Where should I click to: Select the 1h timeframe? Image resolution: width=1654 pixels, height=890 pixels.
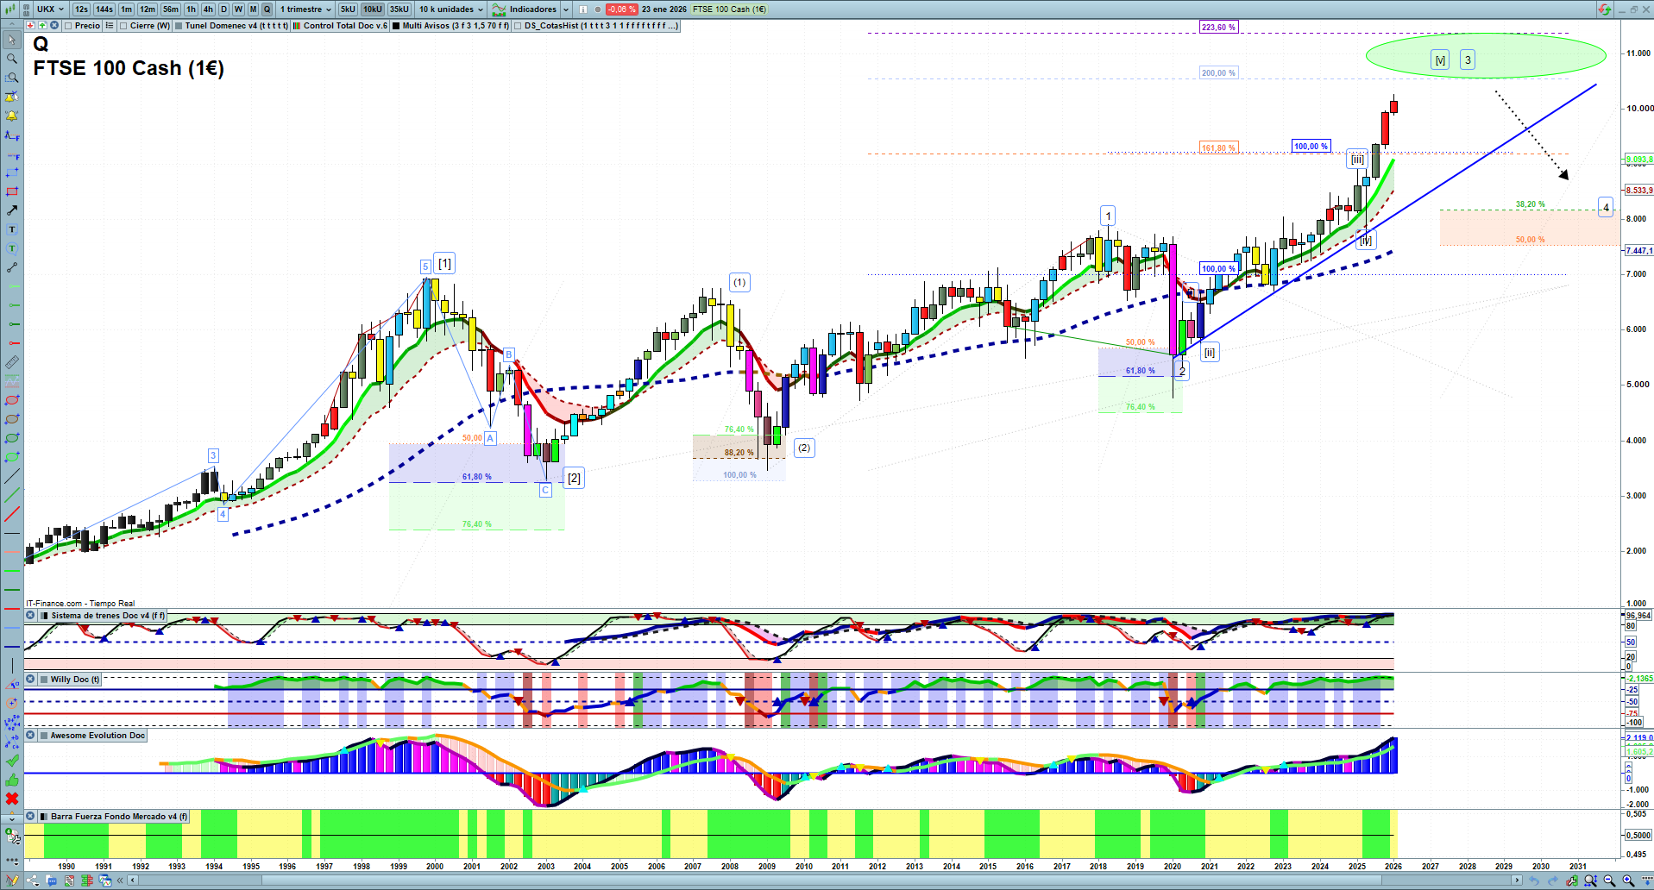(192, 9)
